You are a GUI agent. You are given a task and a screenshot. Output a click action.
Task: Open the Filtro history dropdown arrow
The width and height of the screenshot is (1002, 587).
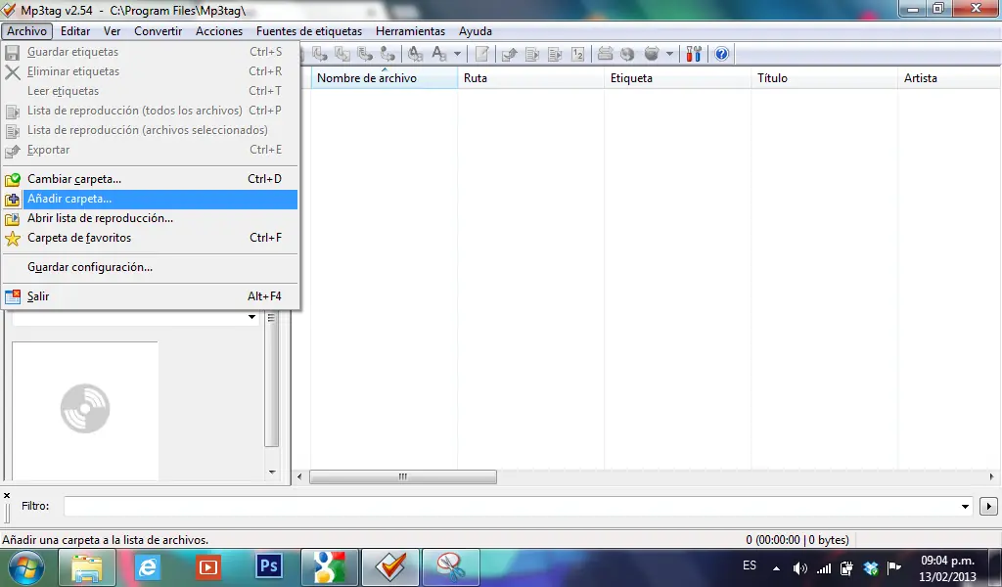point(965,507)
